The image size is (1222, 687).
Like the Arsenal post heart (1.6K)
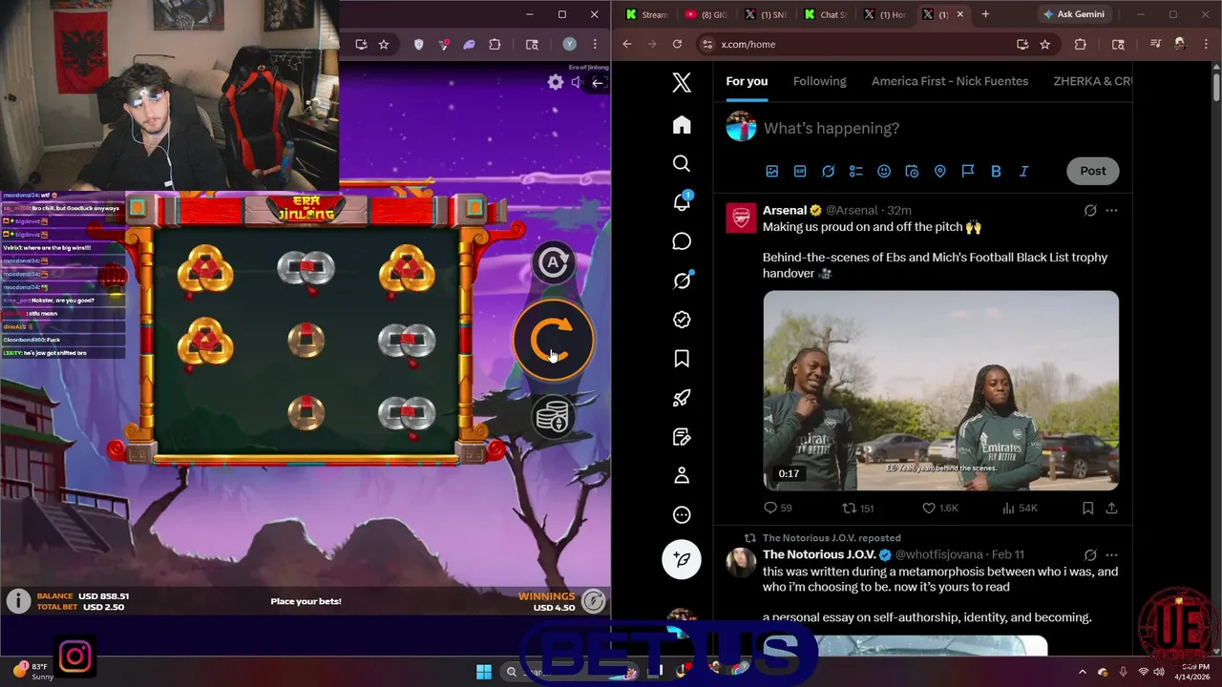[940, 509]
